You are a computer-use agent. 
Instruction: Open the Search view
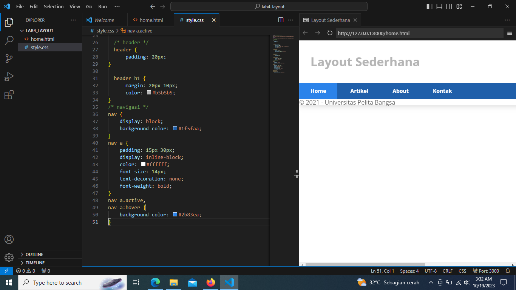9,40
